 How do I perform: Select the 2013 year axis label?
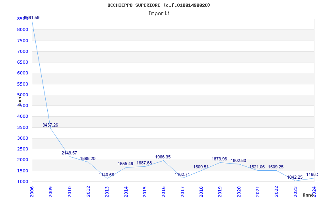tap(107, 191)
